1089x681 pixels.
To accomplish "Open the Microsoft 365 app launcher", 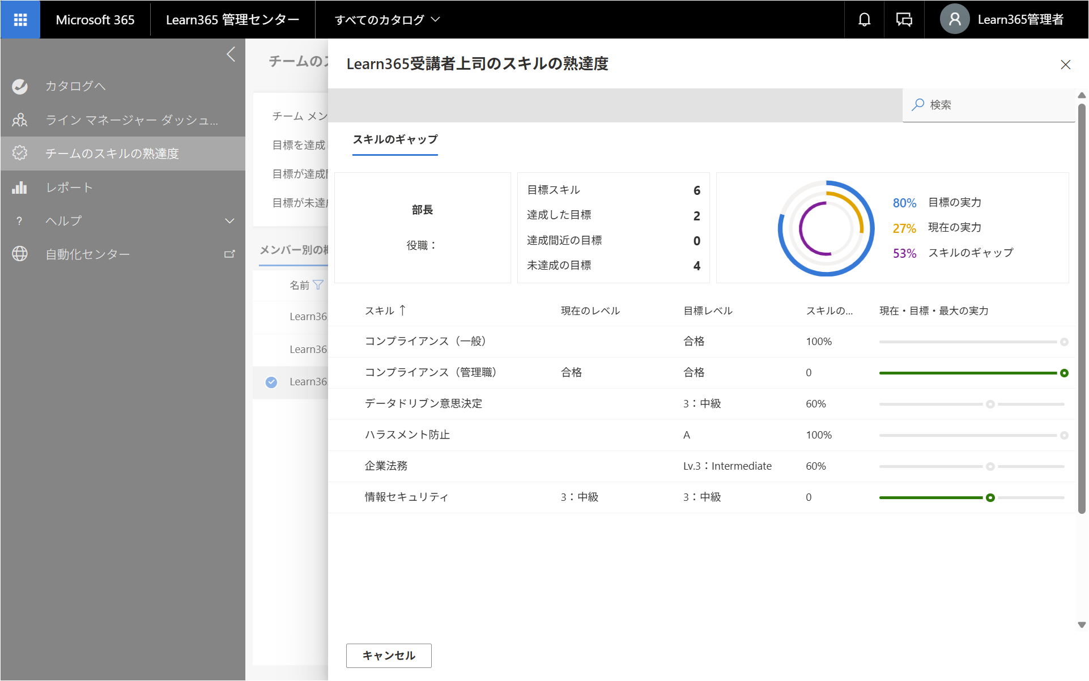I will click(20, 19).
